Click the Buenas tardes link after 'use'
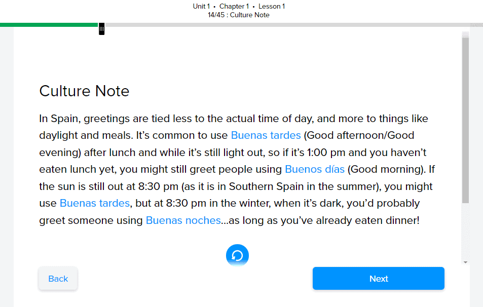The width and height of the screenshot is (483, 307). pos(95,203)
